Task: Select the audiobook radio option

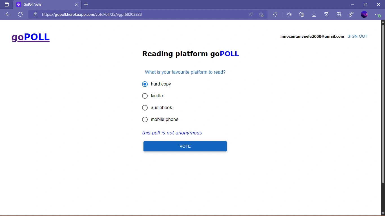Action: point(145,108)
